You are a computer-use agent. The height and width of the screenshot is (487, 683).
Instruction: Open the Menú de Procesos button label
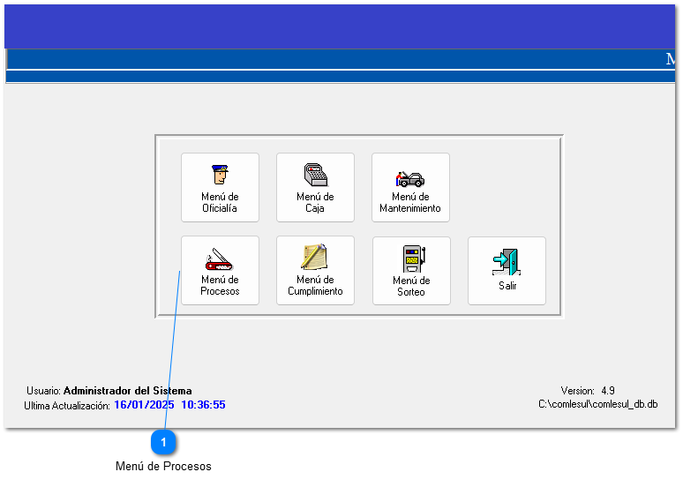click(220, 286)
